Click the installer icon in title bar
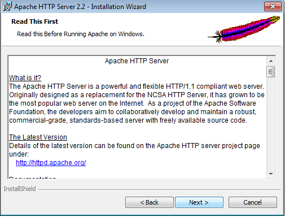 point(7,7)
